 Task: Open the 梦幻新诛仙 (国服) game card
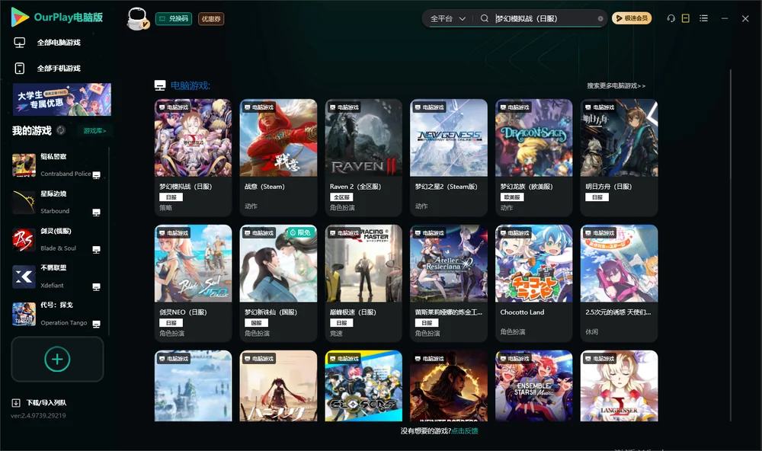click(278, 283)
